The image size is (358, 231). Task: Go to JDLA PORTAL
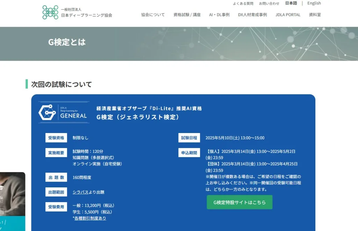288,15
